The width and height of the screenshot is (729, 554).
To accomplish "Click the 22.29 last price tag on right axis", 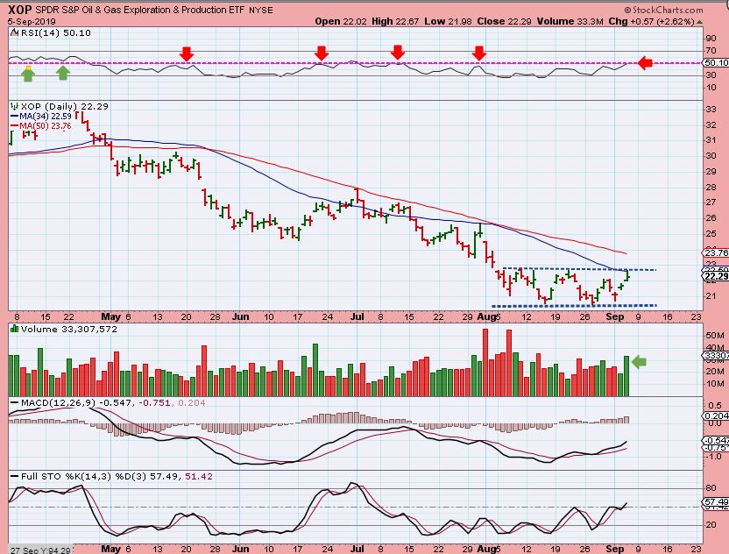I will [x=717, y=277].
